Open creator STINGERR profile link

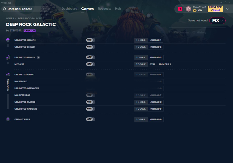pyautogui.click(x=16, y=30)
